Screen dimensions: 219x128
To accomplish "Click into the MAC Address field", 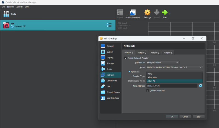I will (172, 86).
